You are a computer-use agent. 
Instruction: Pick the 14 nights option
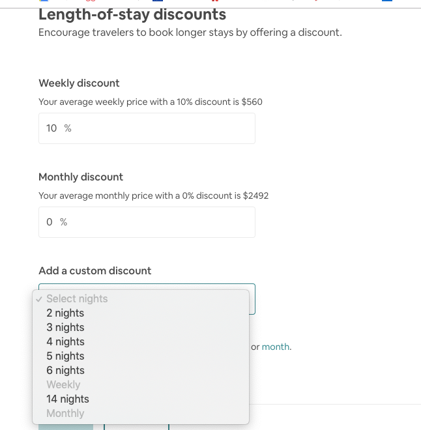coord(68,399)
